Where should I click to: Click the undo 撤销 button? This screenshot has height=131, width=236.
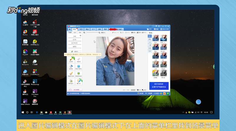[x=114, y=33]
